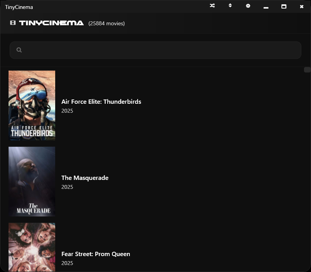Open the Fear Street: Prom Queen poster
The width and height of the screenshot is (311, 272).
point(32,247)
